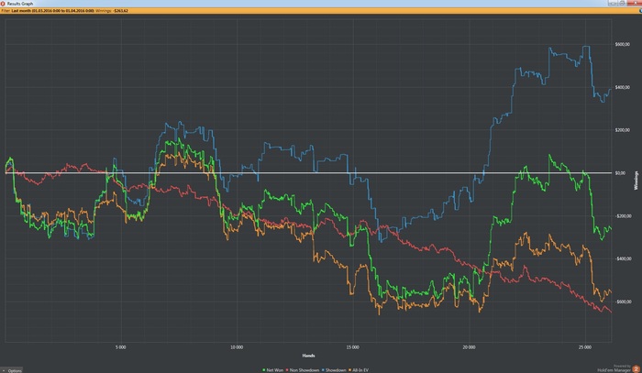The width and height of the screenshot is (642, 373).
Task: Toggle the All-In EV legend entry
Action: click(359, 370)
